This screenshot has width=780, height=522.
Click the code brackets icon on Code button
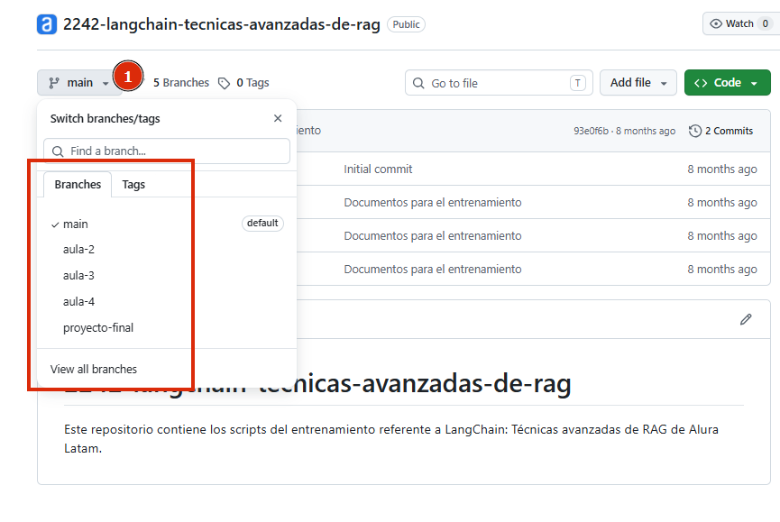(x=701, y=83)
